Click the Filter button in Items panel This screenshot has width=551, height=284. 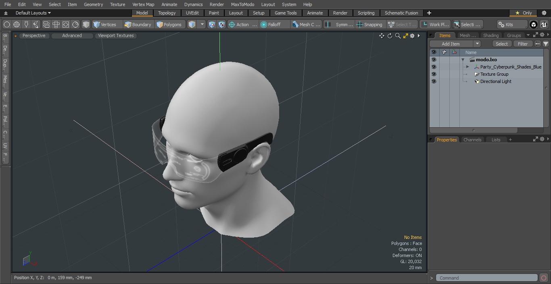point(523,44)
